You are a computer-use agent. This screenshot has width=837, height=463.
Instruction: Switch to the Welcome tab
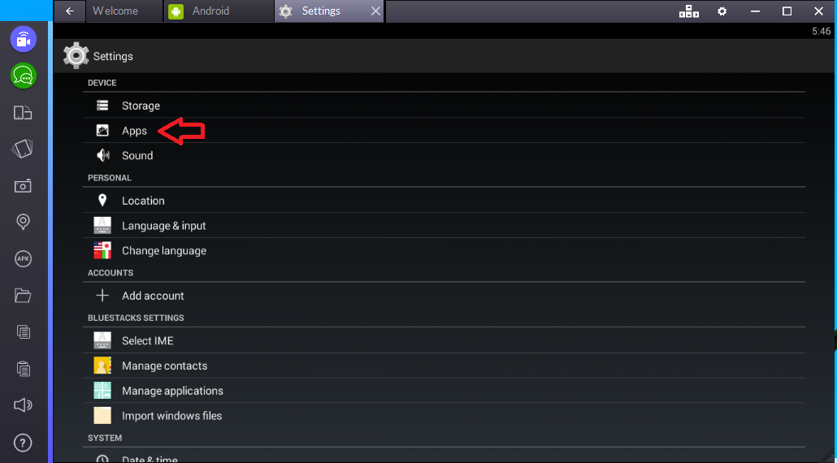(124, 11)
